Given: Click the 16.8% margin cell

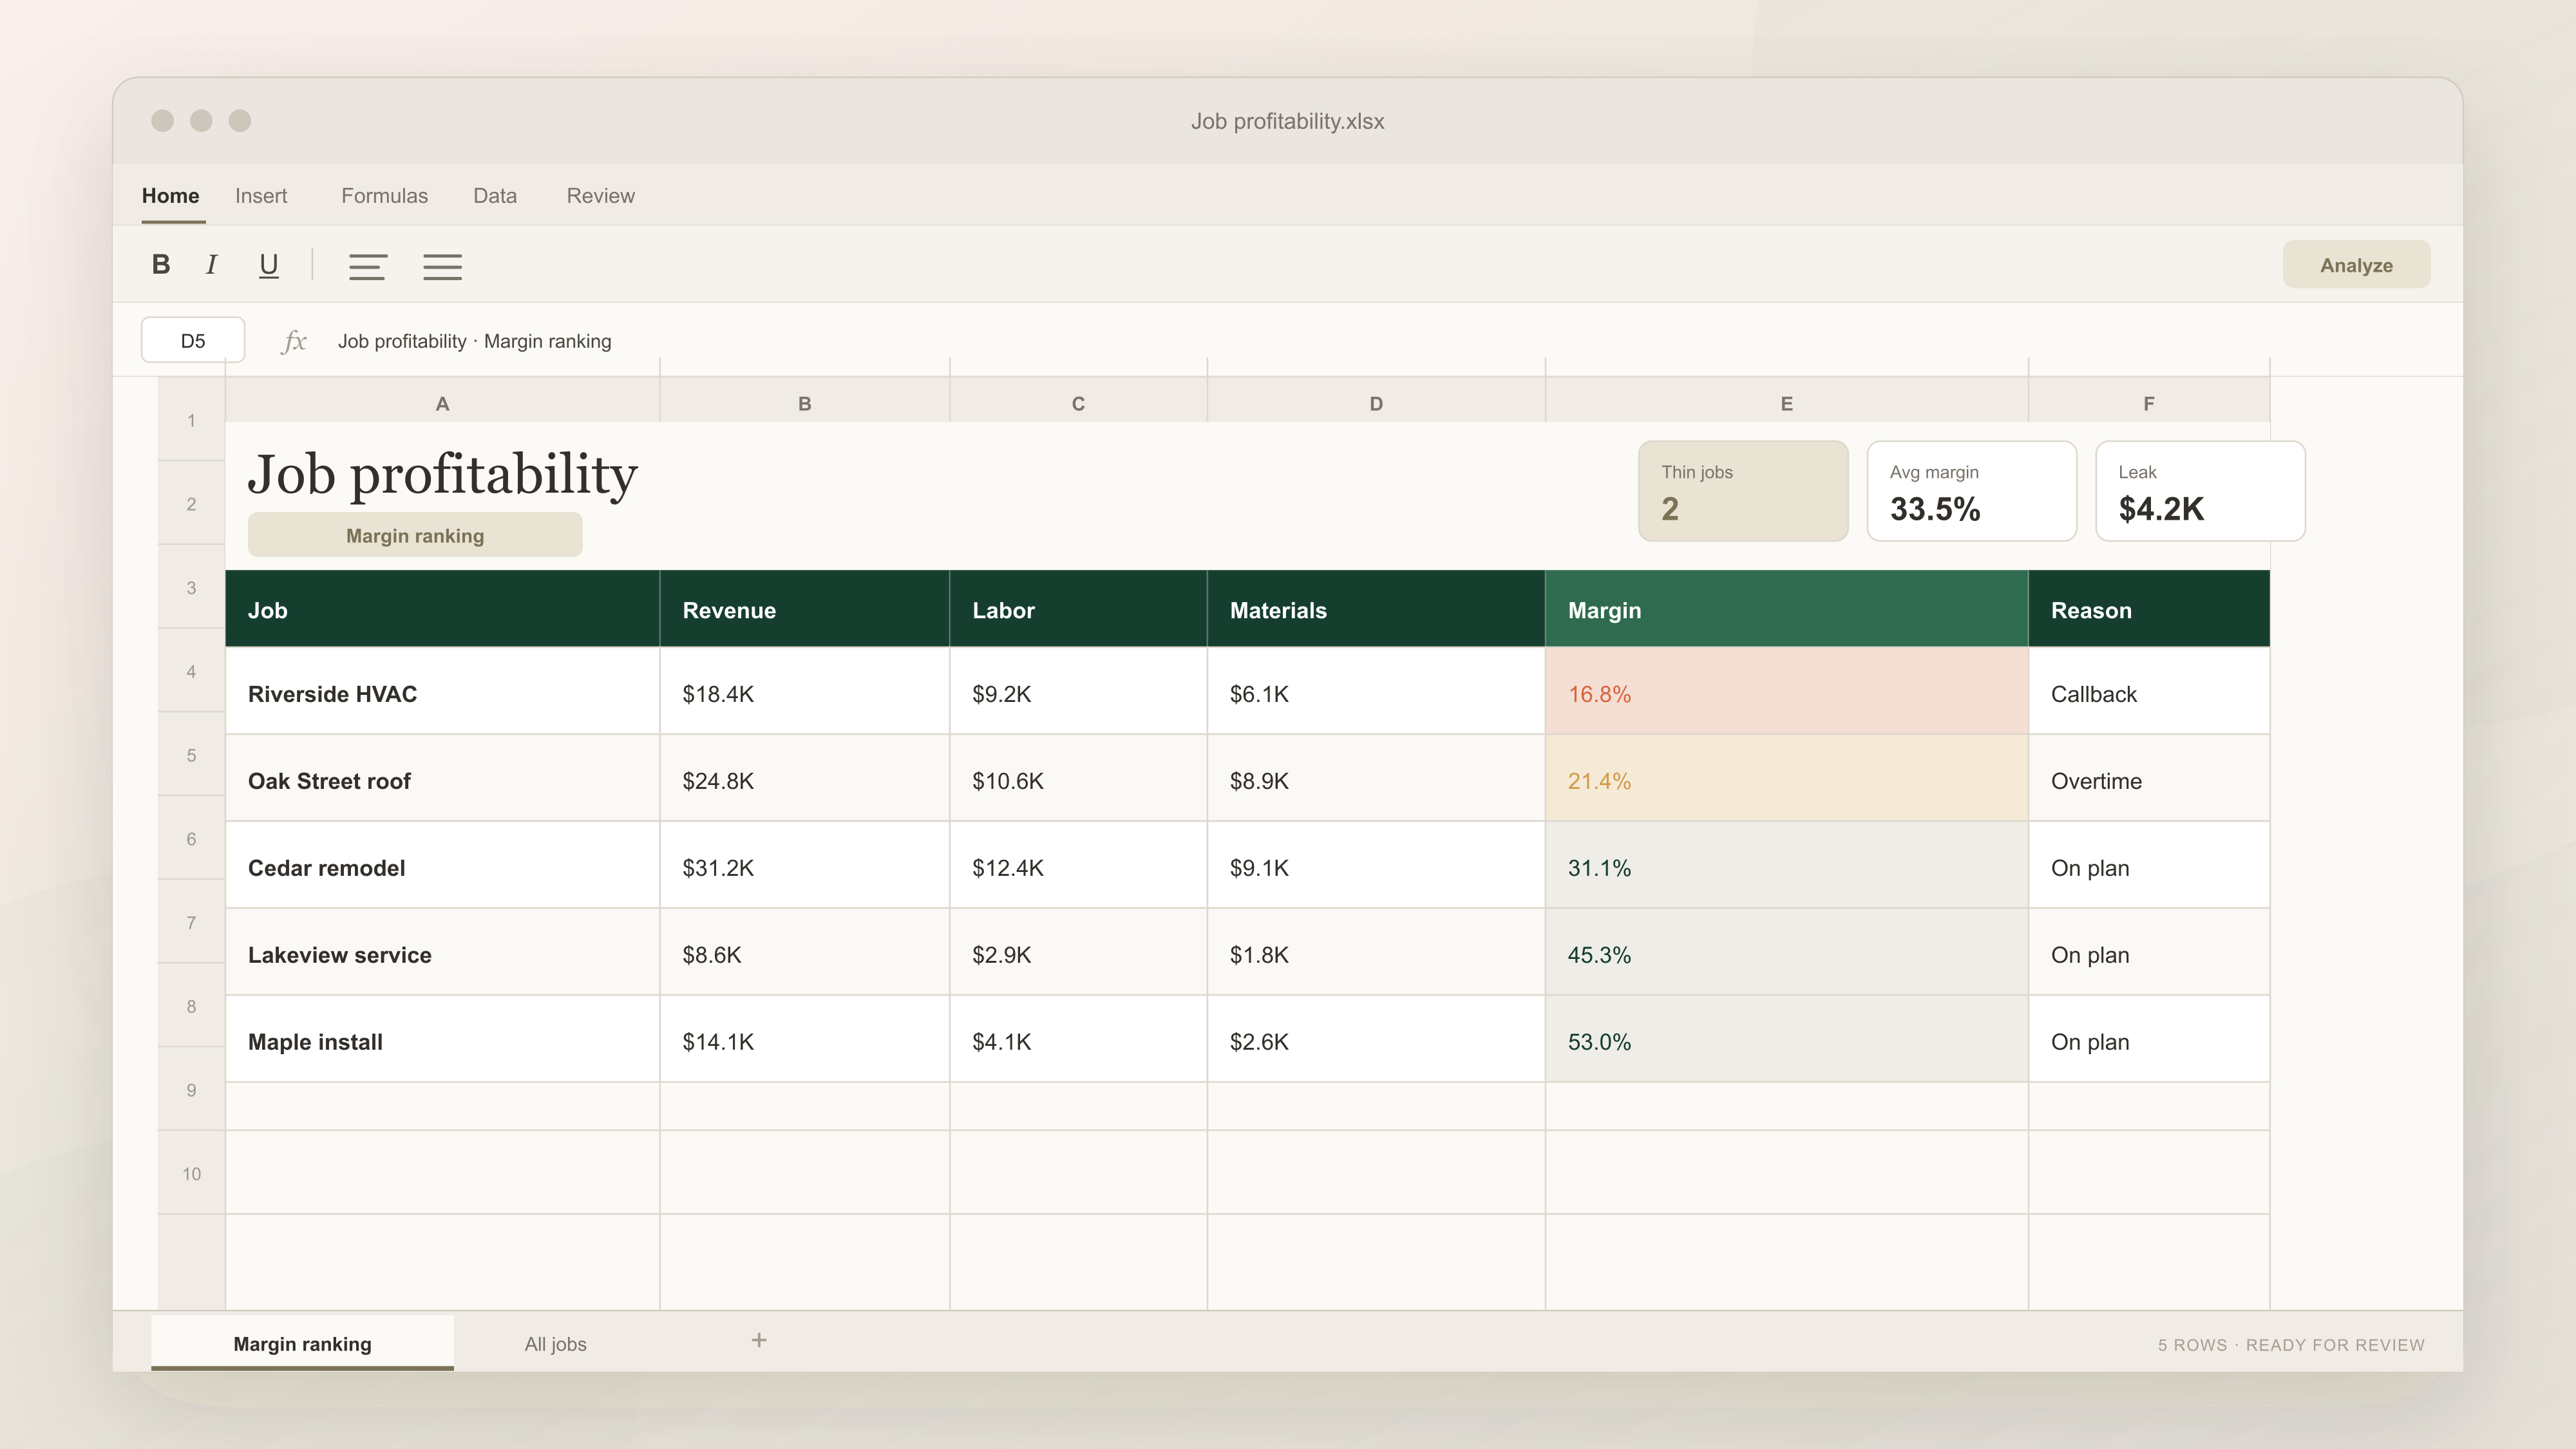Looking at the screenshot, I should [x=1786, y=691].
